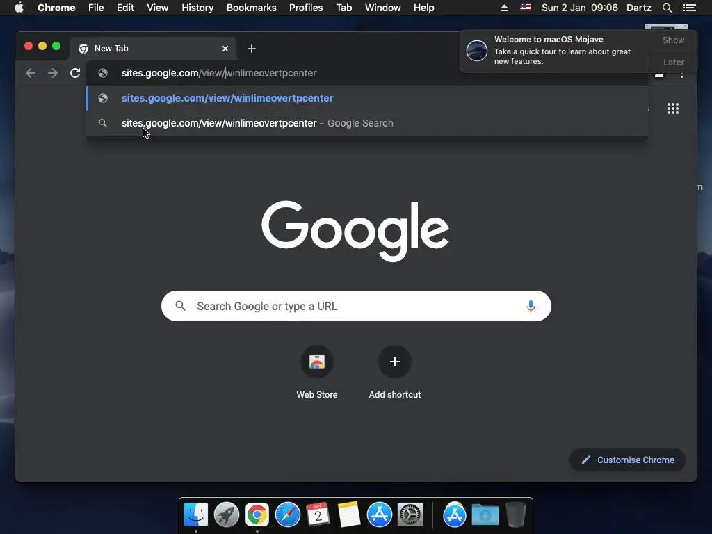
Task: Close the New Tab tab
Action: pyautogui.click(x=225, y=49)
